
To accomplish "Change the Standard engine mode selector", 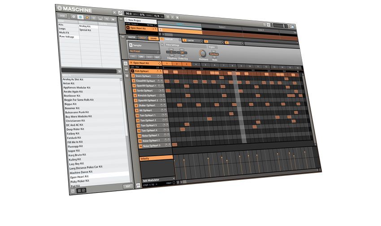I will pos(214,54).
